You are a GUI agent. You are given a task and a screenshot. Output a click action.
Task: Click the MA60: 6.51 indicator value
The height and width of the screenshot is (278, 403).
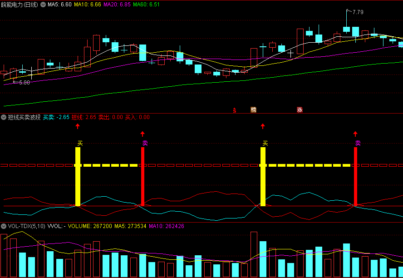(146, 5)
